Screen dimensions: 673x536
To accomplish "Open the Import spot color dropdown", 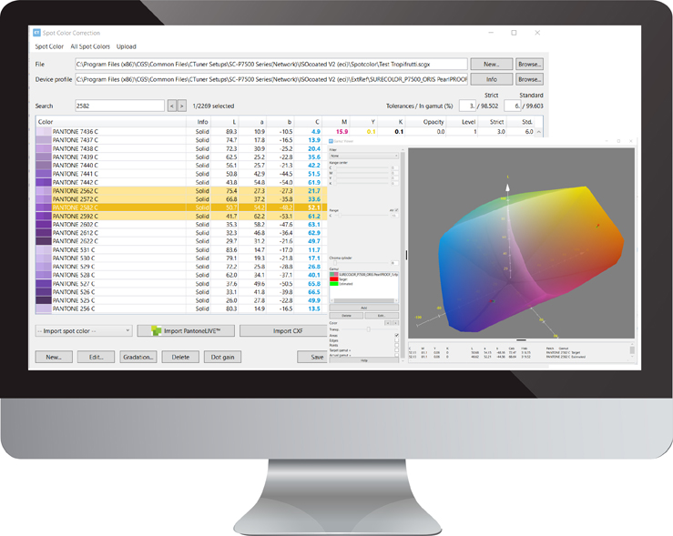I will (x=82, y=330).
